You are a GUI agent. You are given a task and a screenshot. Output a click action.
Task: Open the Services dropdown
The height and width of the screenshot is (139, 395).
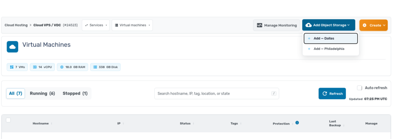(96, 25)
